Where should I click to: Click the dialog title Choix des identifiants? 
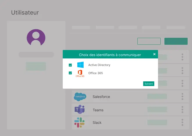110,55
